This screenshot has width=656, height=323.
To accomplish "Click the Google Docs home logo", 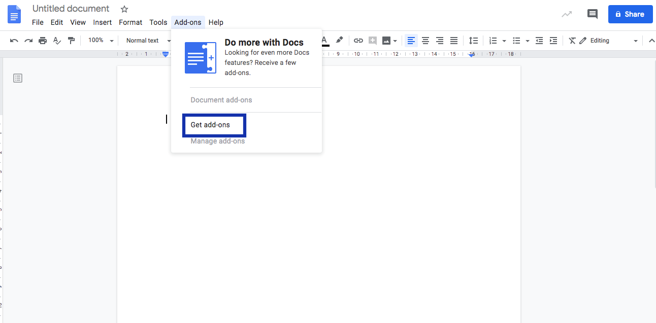I will click(x=14, y=14).
